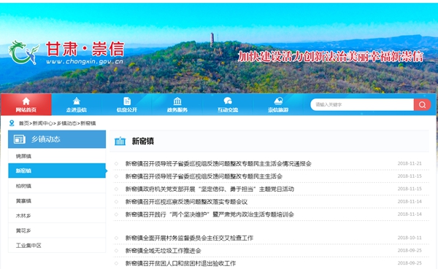Click the breadcrumb location pin icon
Image resolution: width=438 pixels, height=269 pixels.
pos(12,123)
